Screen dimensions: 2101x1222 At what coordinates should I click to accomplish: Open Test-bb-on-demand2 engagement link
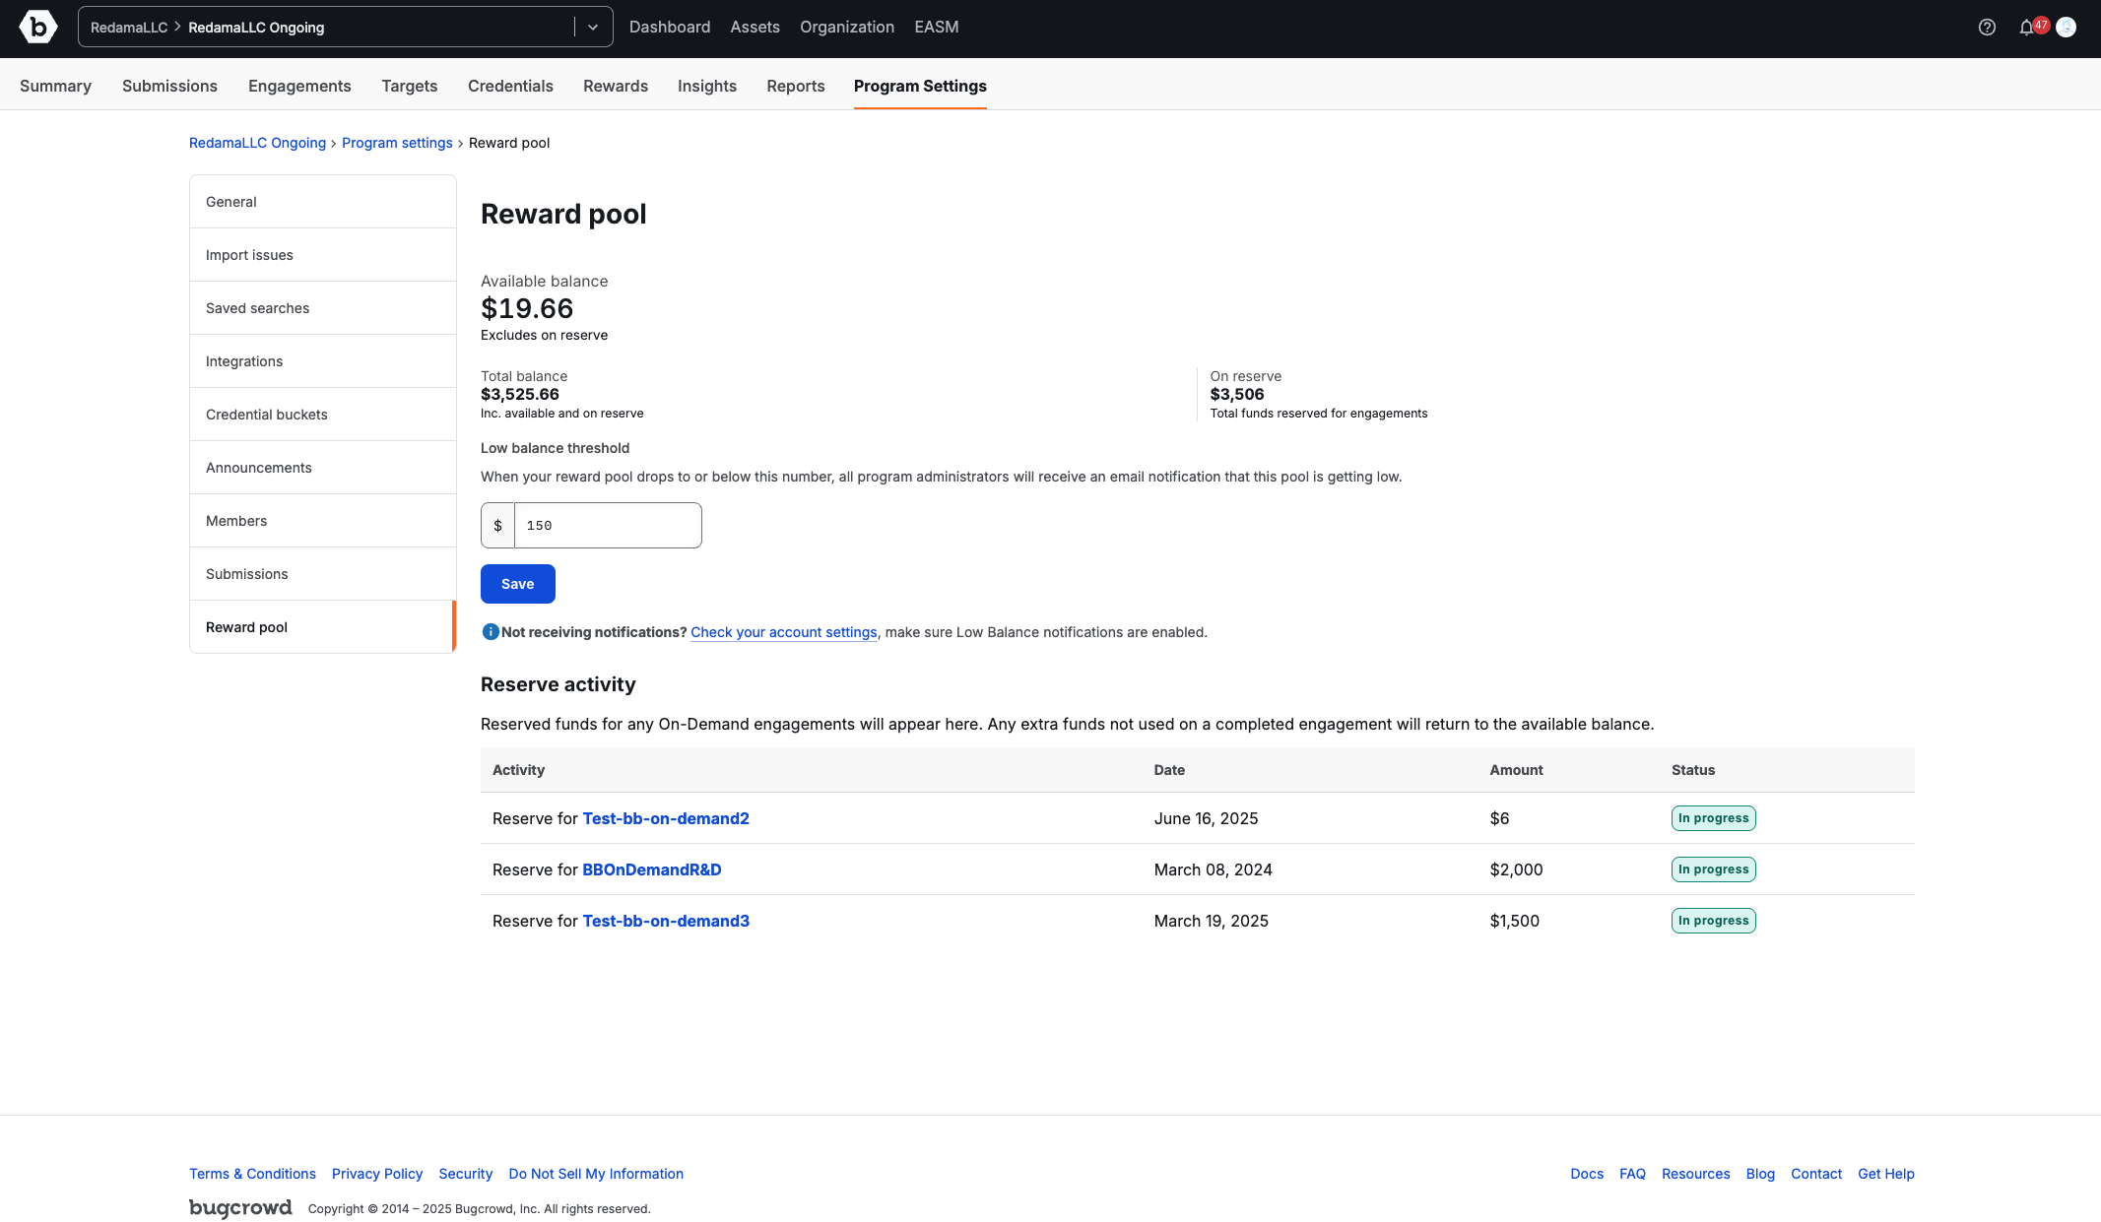click(x=666, y=818)
